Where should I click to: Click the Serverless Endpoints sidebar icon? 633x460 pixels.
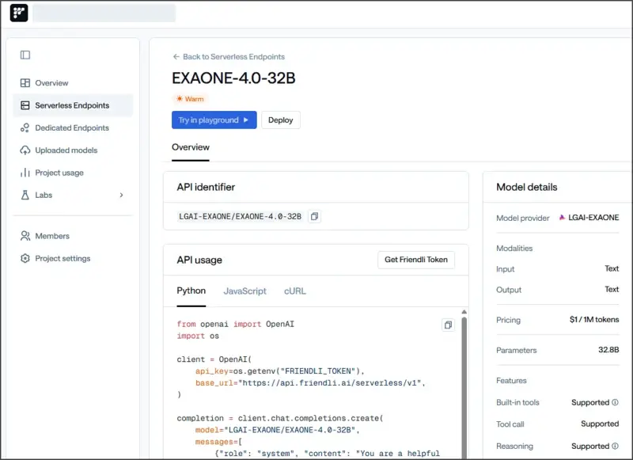pos(25,105)
